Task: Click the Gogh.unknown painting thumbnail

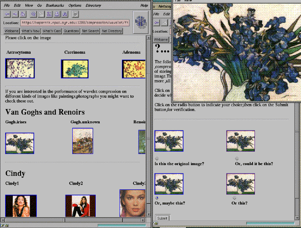Action: point(83,141)
